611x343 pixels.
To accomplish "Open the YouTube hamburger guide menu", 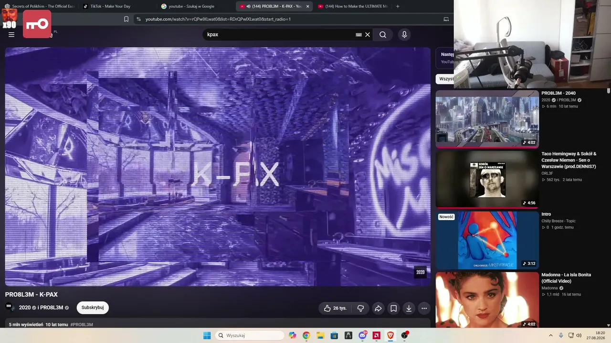I will (x=11, y=34).
